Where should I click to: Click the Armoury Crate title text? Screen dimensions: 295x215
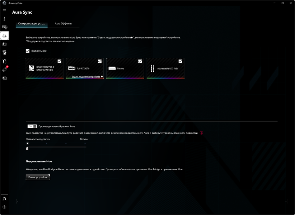click(x=15, y=3)
